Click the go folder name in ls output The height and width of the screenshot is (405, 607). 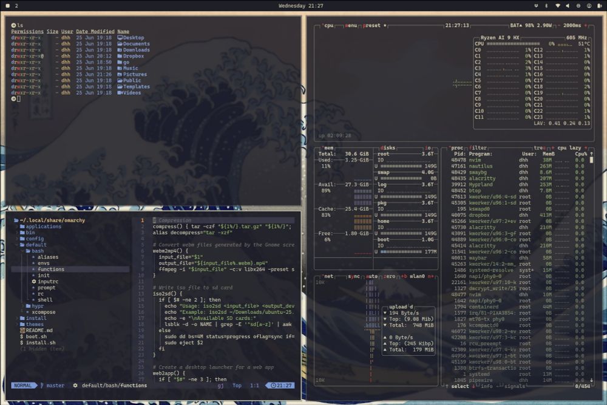126,62
